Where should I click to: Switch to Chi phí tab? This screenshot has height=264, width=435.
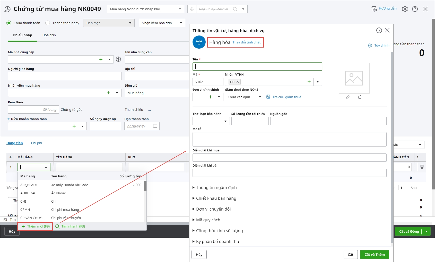[37, 143]
